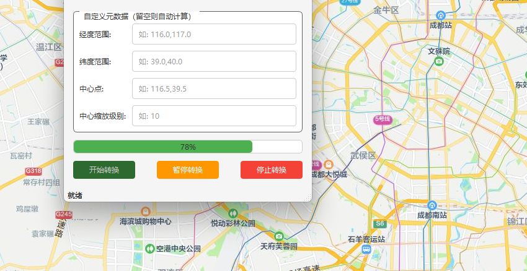This screenshot has height=271, width=527.
Task: Click the G318 road shield
Action: pyautogui.click(x=33, y=171)
